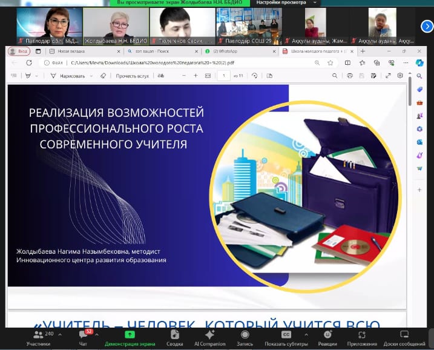Open the dropdown arrow next to Нарисовать
This screenshot has height=350, width=434.
pos(91,76)
